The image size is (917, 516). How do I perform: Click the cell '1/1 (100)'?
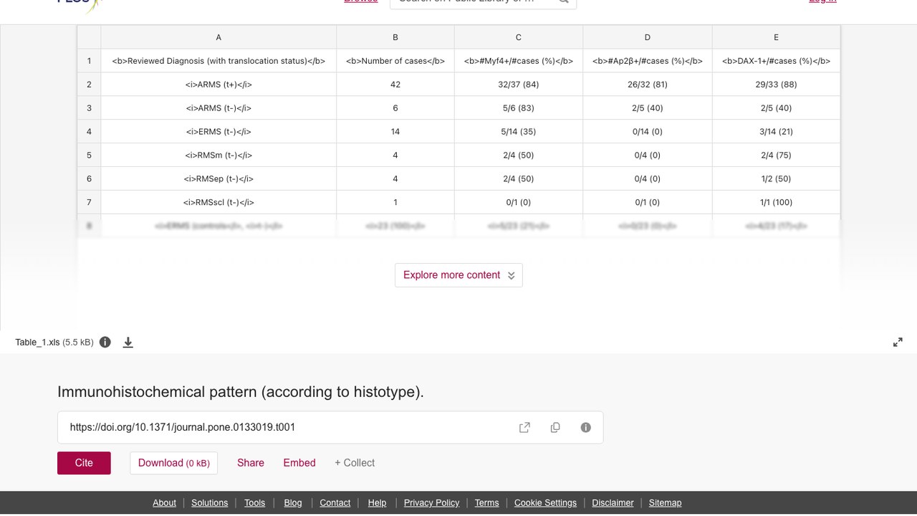pyautogui.click(x=776, y=202)
